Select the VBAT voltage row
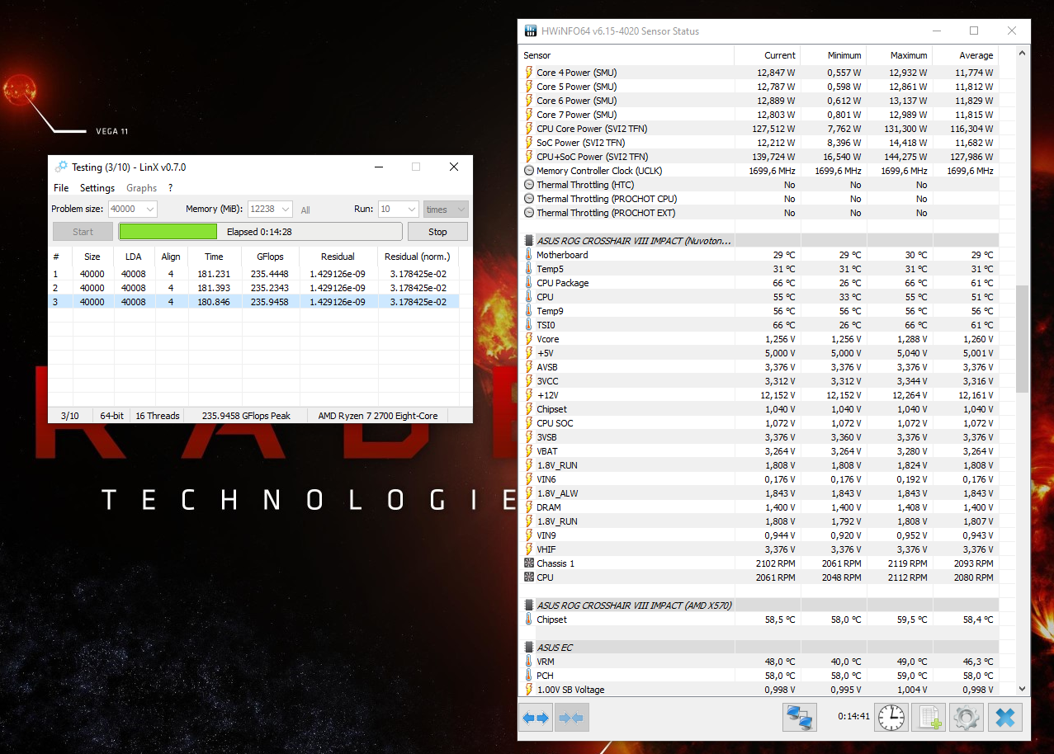 pos(759,451)
